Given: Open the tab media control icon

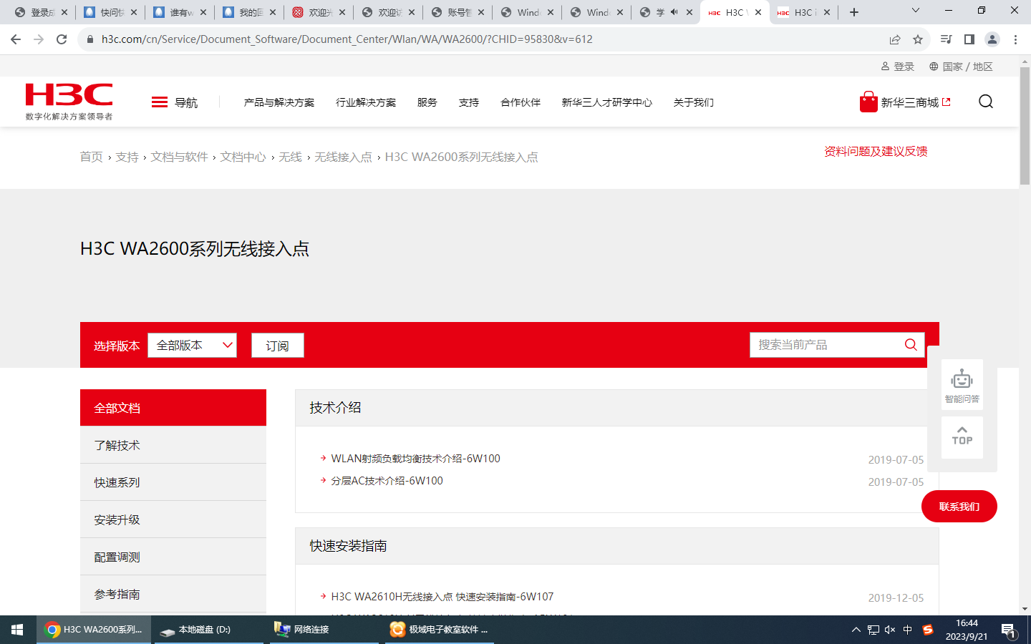Looking at the screenshot, I should click(x=947, y=39).
